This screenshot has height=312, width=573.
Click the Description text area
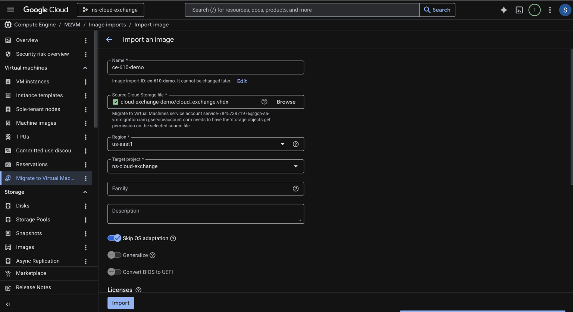tap(206, 214)
